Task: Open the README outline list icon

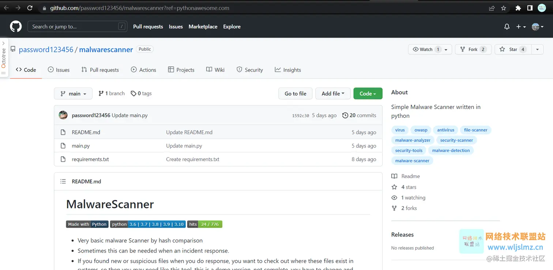Action: pos(63,181)
